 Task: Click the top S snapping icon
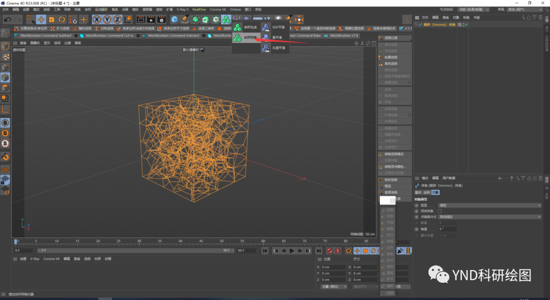click(x=5, y=123)
